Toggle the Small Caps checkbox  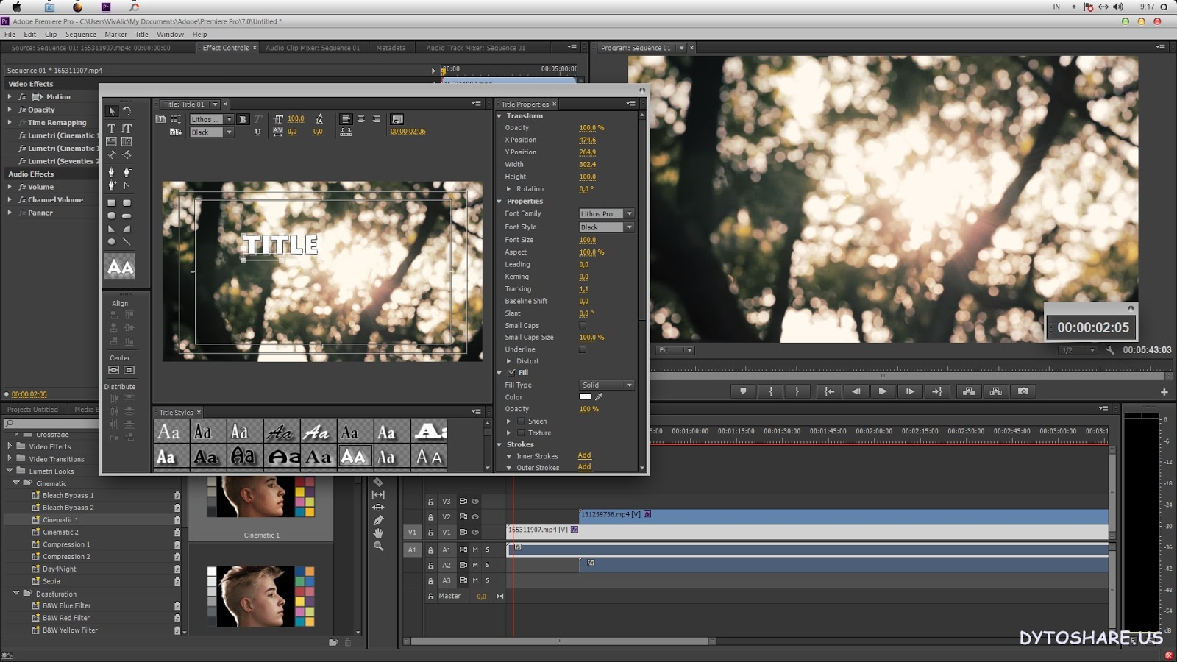tap(582, 325)
